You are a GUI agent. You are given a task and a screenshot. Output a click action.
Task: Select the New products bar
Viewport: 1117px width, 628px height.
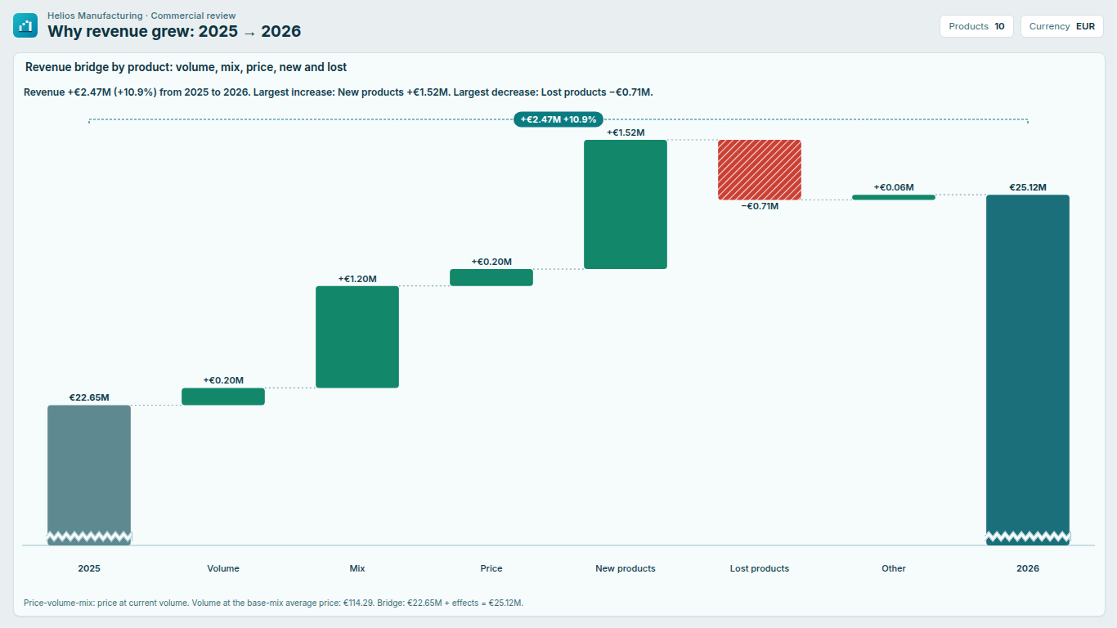click(x=626, y=204)
